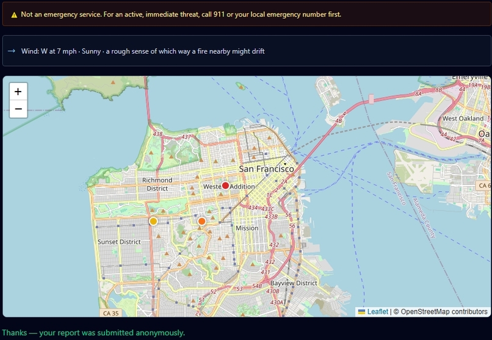Click the Ukraine flag icon in attribution
492x340 pixels.
tap(361, 311)
